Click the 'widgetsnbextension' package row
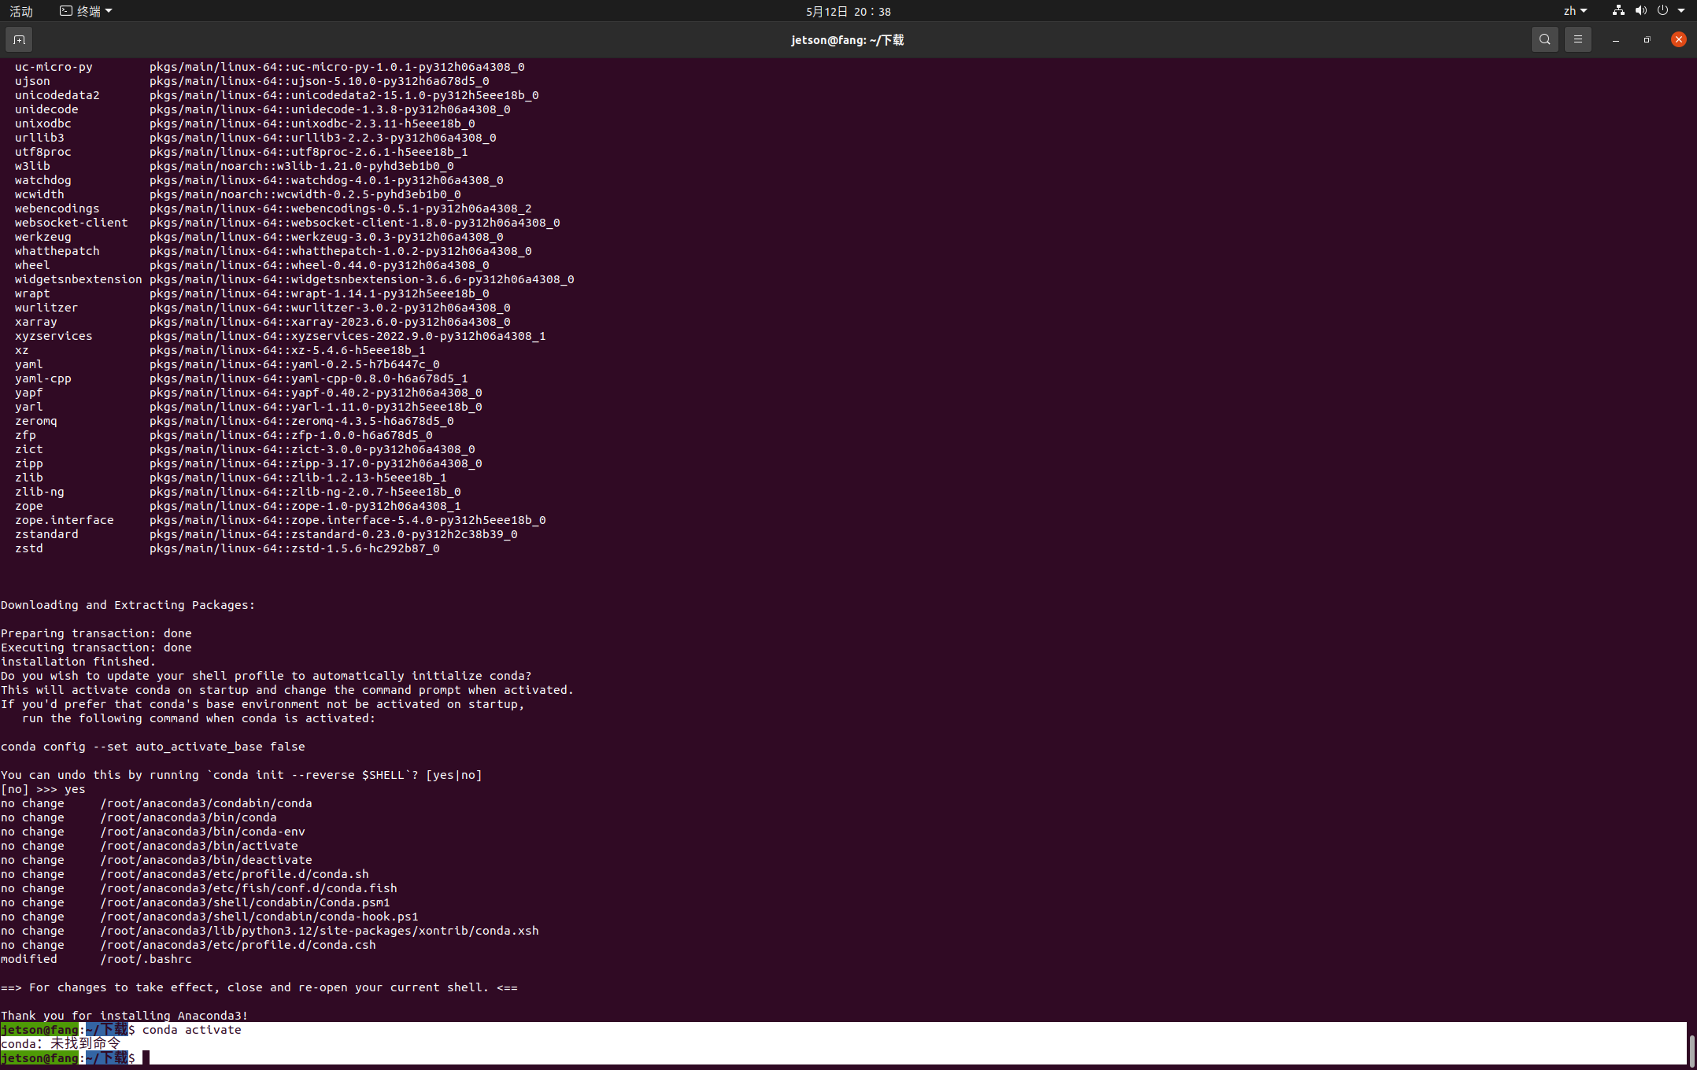This screenshot has height=1070, width=1697. (x=294, y=279)
